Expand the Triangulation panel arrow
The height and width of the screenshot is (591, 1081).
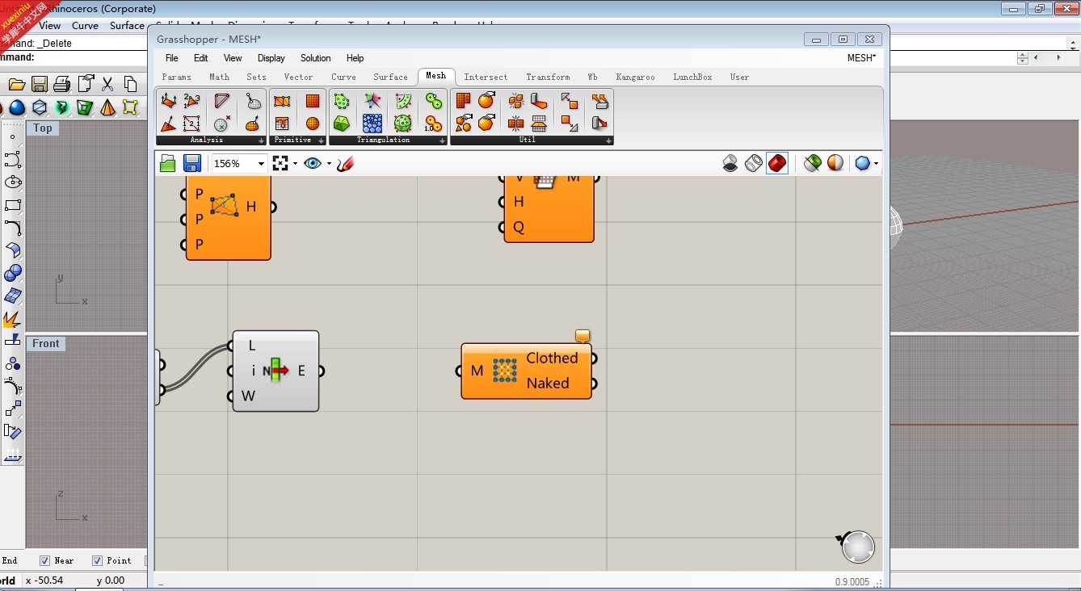pyautogui.click(x=442, y=140)
